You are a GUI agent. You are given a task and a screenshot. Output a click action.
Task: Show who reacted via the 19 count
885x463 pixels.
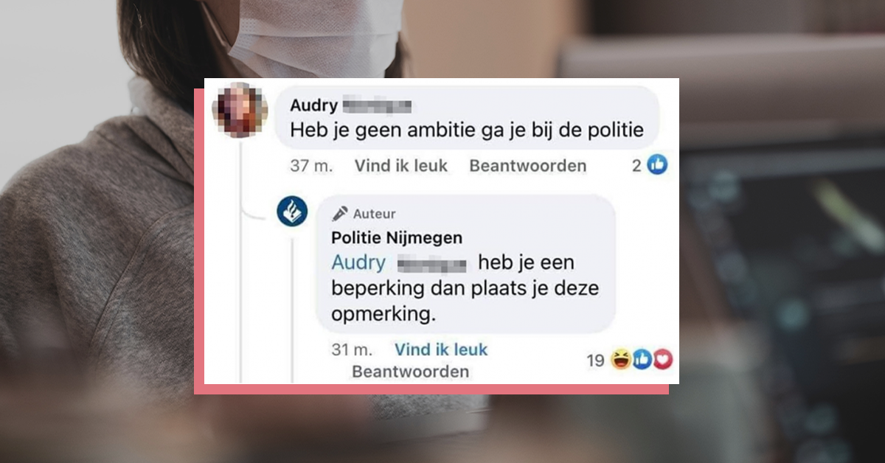596,361
